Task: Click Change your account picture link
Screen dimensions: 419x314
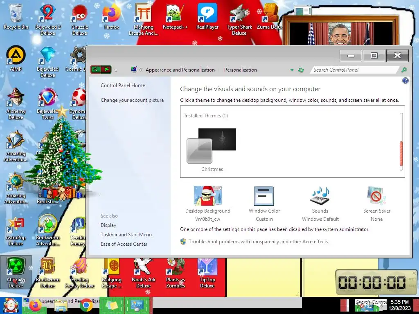Action: (132, 100)
